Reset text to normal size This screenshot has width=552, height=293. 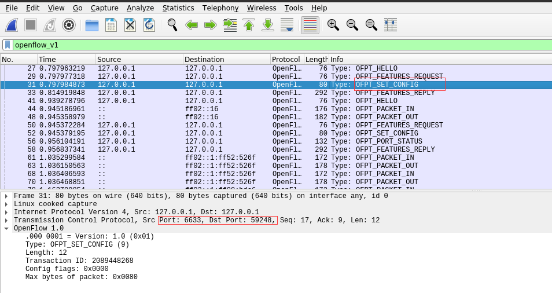tap(371, 25)
